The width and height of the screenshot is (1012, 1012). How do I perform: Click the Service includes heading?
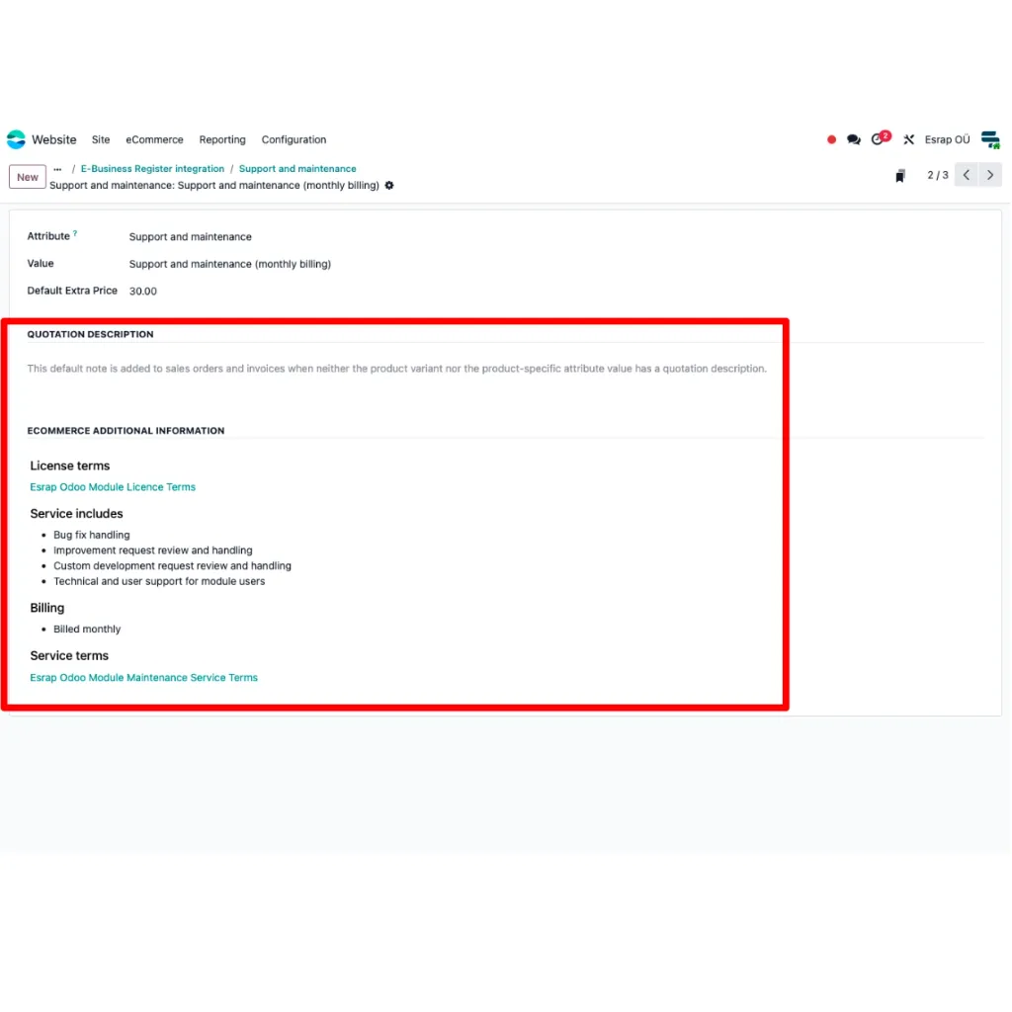pos(76,513)
